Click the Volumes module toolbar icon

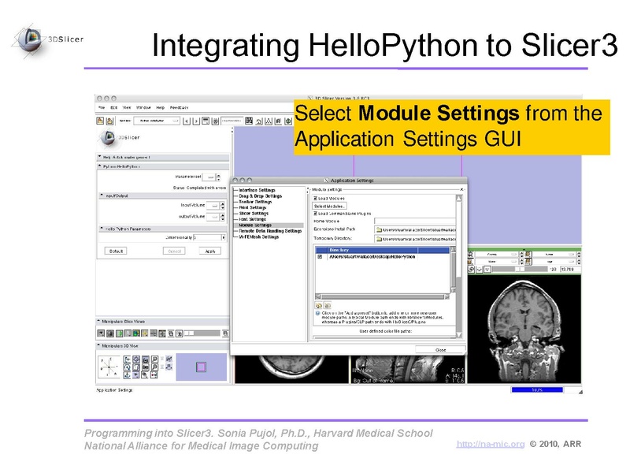click(259, 121)
